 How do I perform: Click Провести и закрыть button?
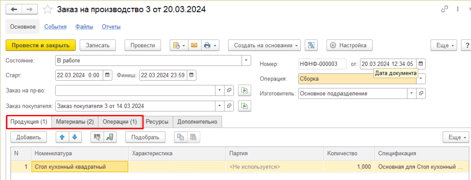click(41, 45)
